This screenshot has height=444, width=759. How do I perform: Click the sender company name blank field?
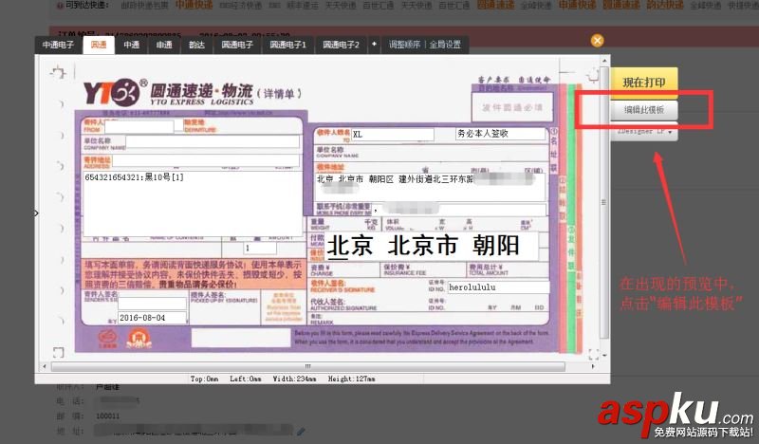pos(213,142)
